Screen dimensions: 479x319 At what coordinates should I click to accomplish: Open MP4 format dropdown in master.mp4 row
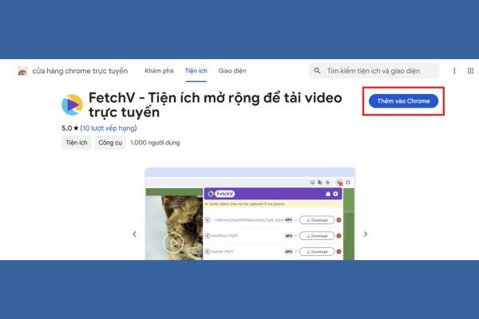[x=291, y=252]
